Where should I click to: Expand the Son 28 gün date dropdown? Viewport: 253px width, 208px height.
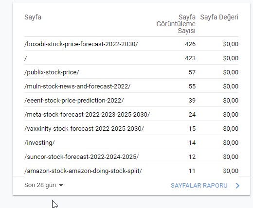pyautogui.click(x=44, y=185)
